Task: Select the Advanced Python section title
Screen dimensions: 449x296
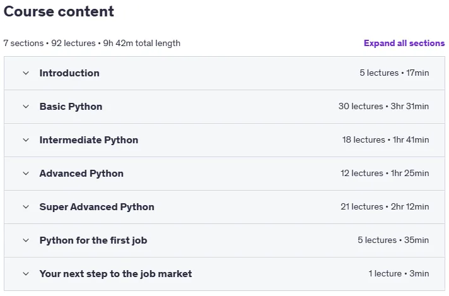Action: pos(81,174)
